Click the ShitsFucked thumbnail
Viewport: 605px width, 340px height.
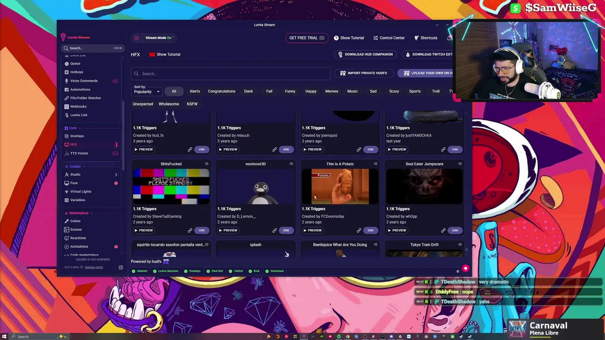click(171, 187)
